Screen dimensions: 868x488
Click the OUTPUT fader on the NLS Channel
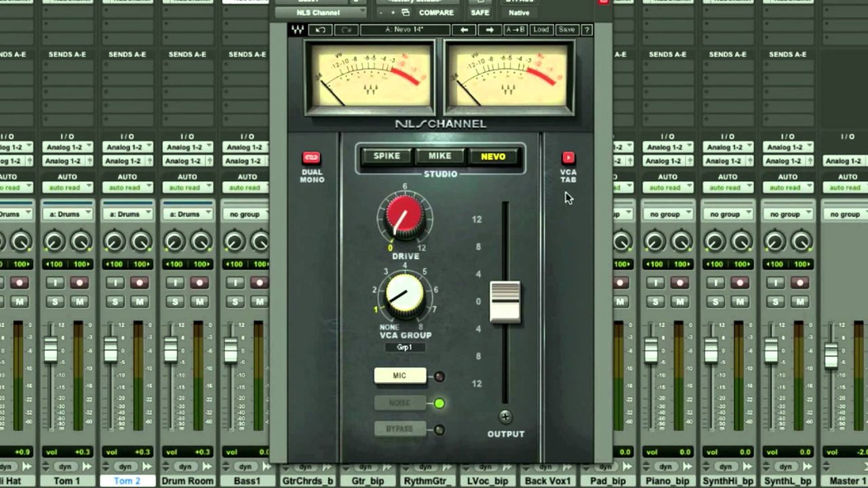pyautogui.click(x=506, y=302)
